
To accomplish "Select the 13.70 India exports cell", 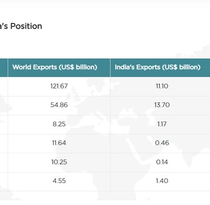I will coord(162,105).
